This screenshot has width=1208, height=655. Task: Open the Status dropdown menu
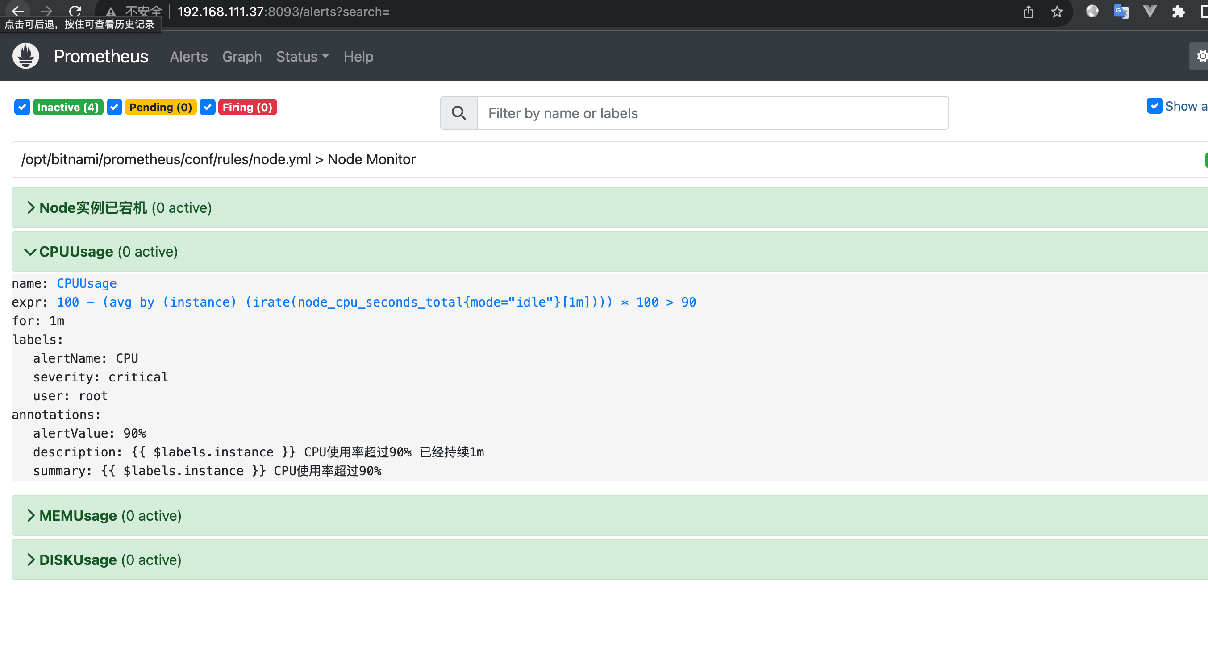pyautogui.click(x=303, y=57)
